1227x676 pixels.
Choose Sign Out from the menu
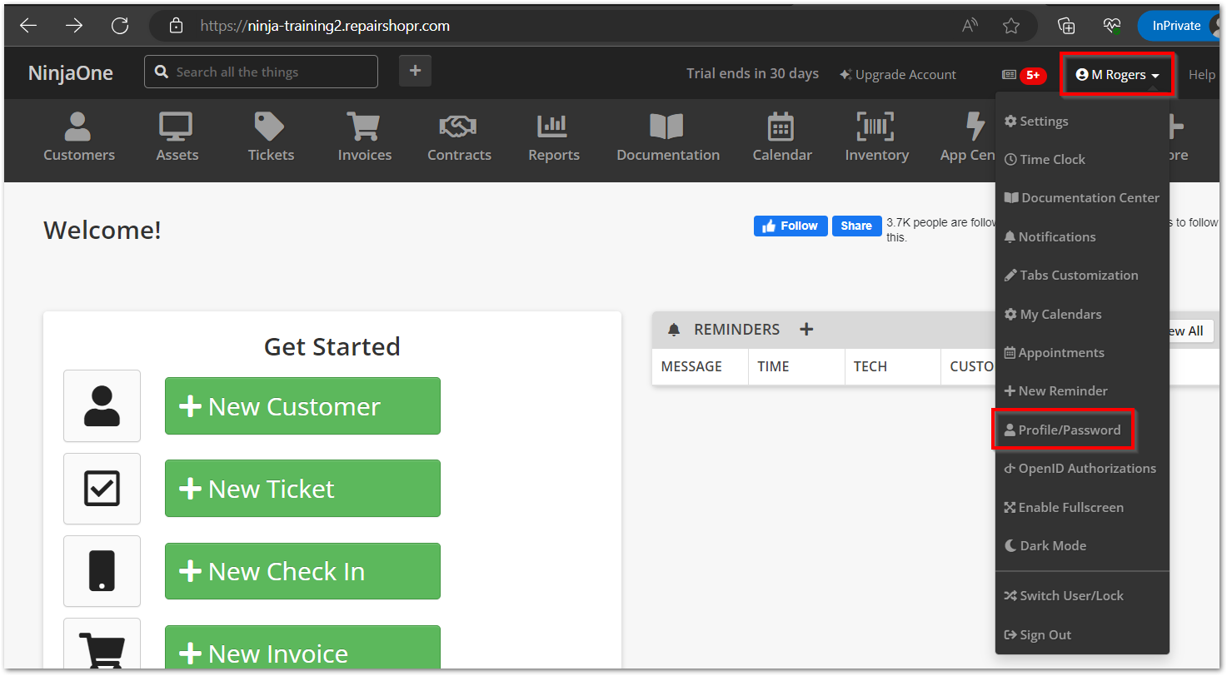pos(1045,635)
